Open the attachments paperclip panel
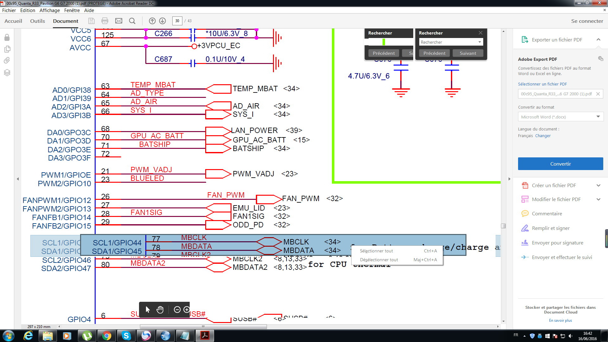 7,60
